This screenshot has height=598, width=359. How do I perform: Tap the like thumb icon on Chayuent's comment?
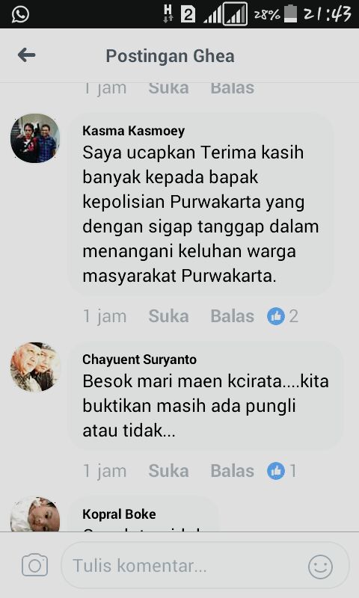(276, 471)
